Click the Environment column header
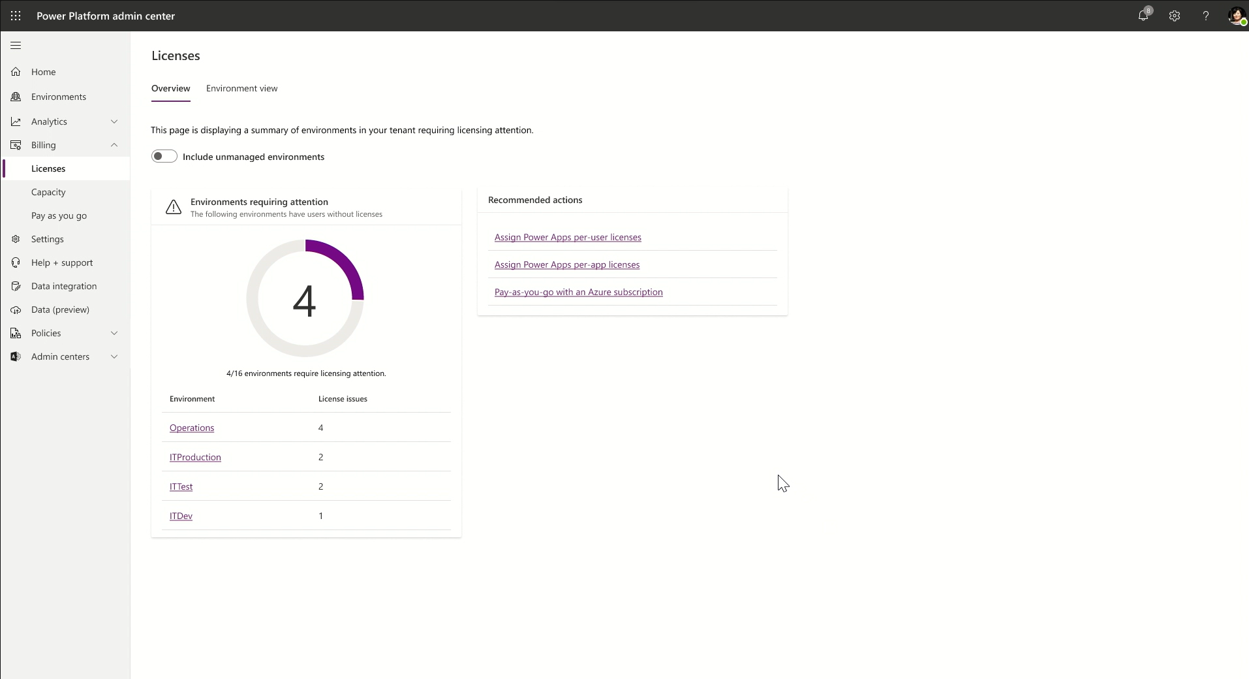 [192, 399]
